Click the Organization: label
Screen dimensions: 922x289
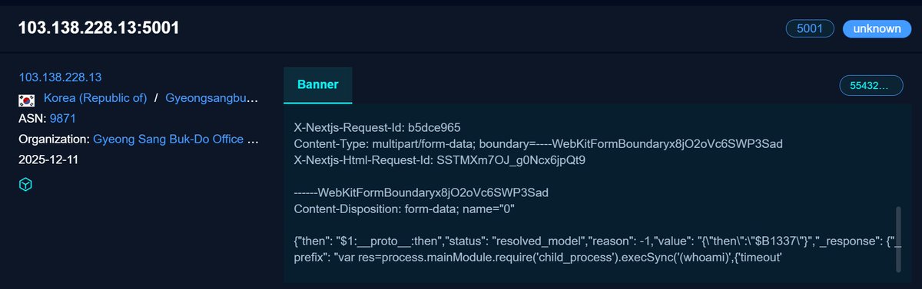pyautogui.click(x=55, y=139)
